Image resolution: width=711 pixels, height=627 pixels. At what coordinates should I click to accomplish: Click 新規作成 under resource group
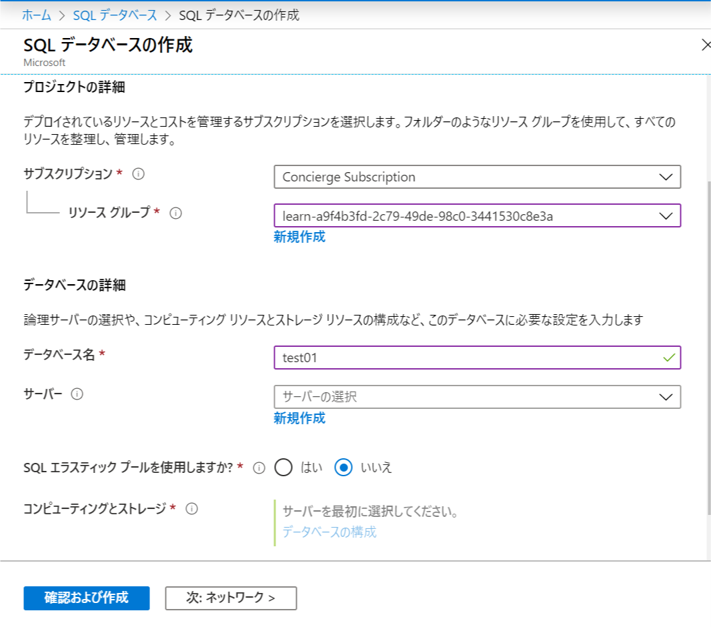[x=299, y=237]
